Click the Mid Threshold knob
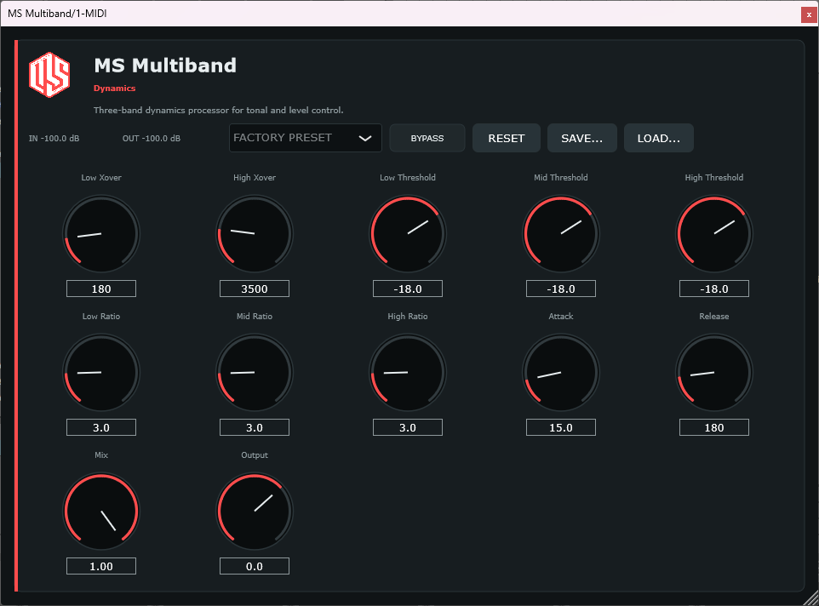The image size is (819, 606). pyautogui.click(x=561, y=234)
